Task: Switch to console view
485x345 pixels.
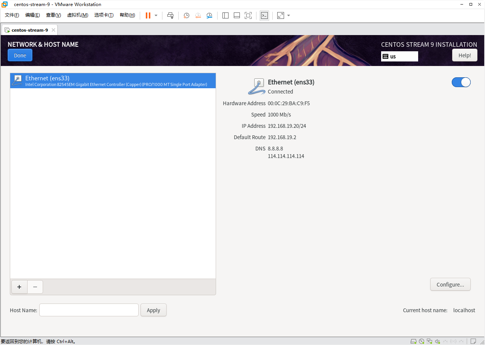Action: click(264, 15)
